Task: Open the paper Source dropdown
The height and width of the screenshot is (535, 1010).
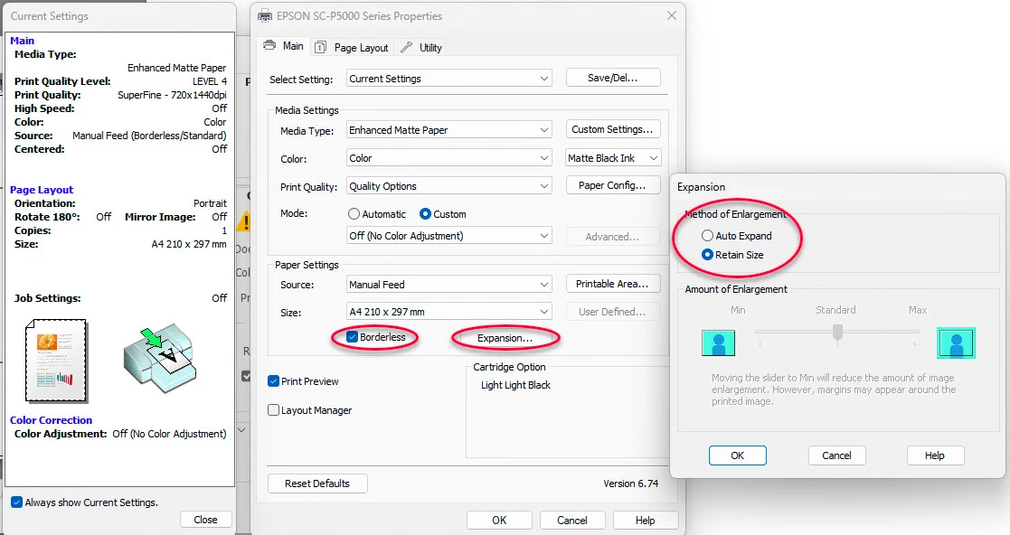Action: 449,284
